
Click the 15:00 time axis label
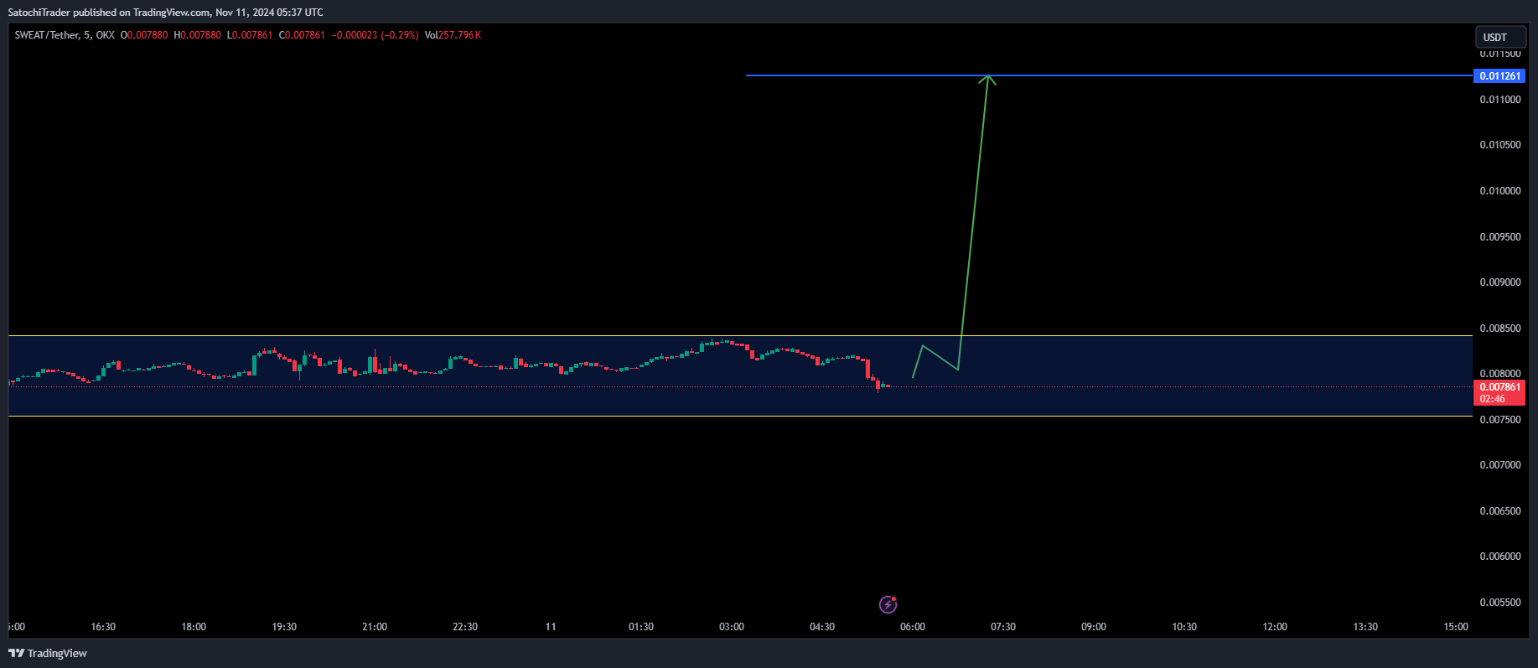pos(1456,627)
